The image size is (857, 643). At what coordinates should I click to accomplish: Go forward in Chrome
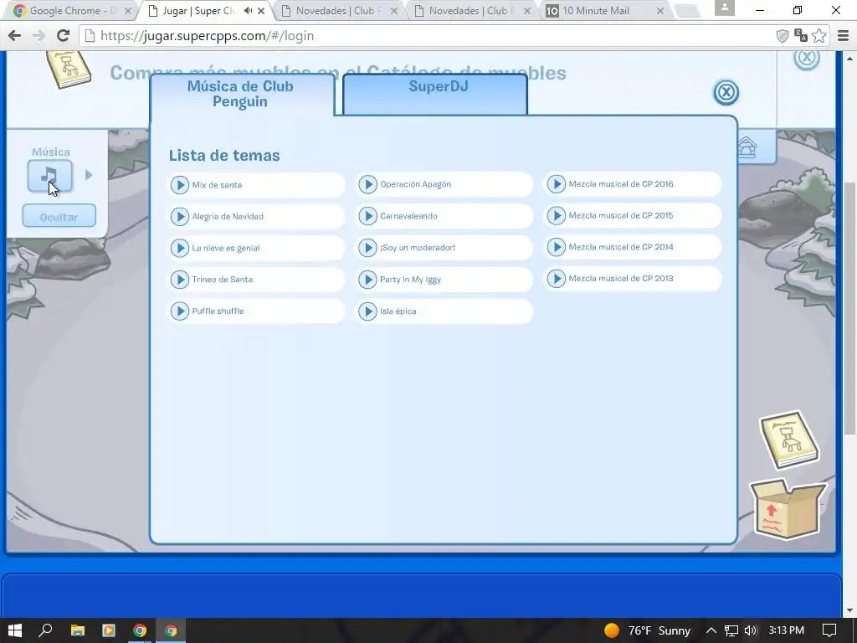coord(38,36)
